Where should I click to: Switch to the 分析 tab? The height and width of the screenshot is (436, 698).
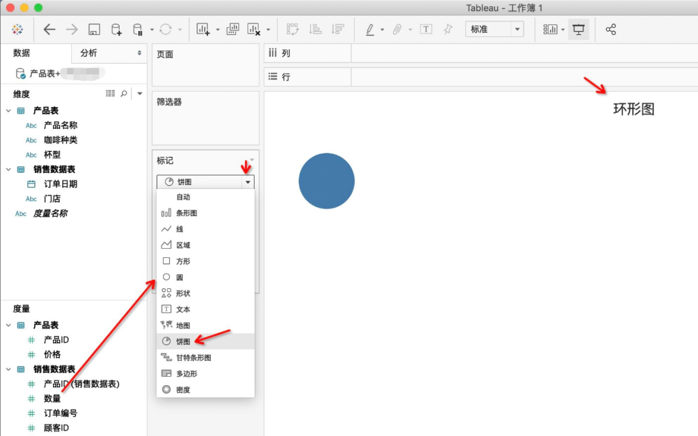click(89, 53)
